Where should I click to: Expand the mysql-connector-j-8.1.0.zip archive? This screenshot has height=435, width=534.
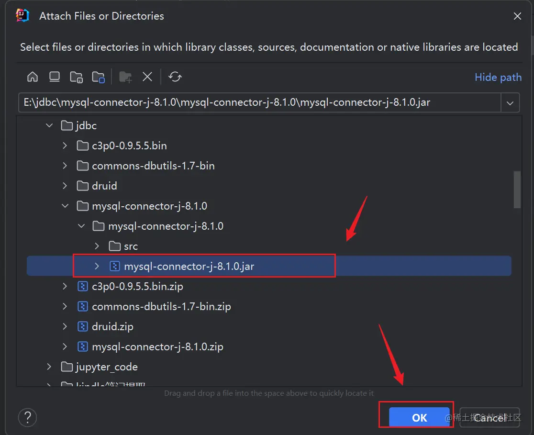pyautogui.click(x=65, y=346)
